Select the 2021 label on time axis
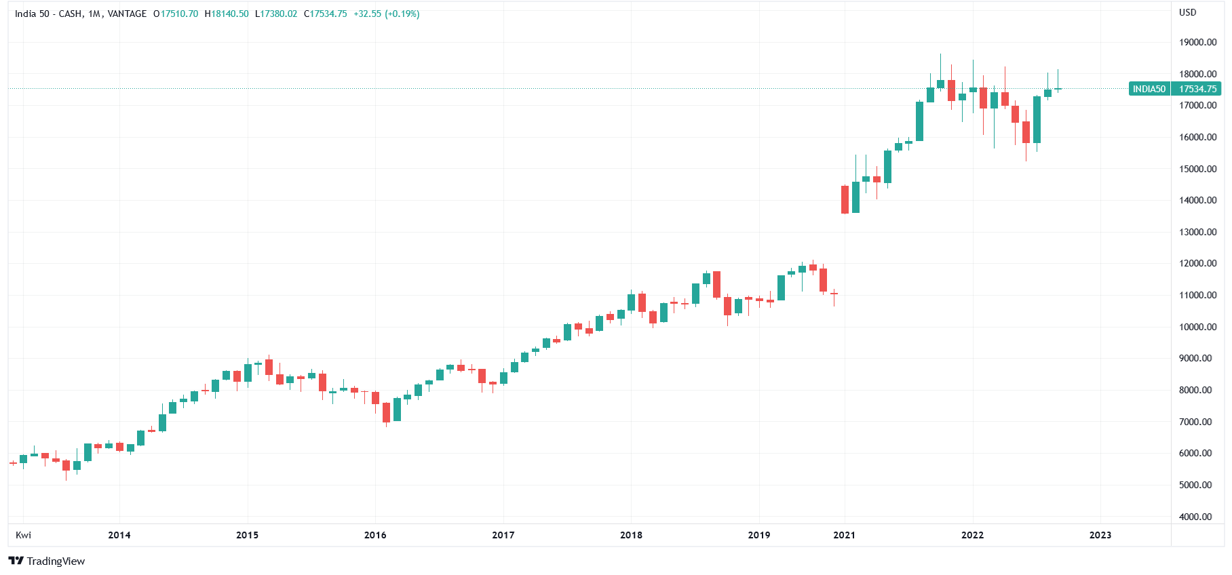1232x575 pixels. click(x=845, y=535)
